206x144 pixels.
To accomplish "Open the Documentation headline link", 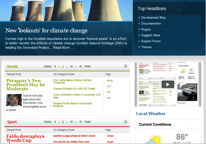I will coord(151,24).
